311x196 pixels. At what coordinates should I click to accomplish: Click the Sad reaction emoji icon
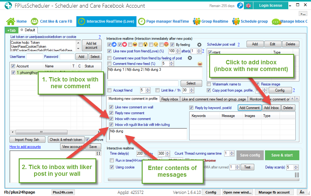coord(156,44)
